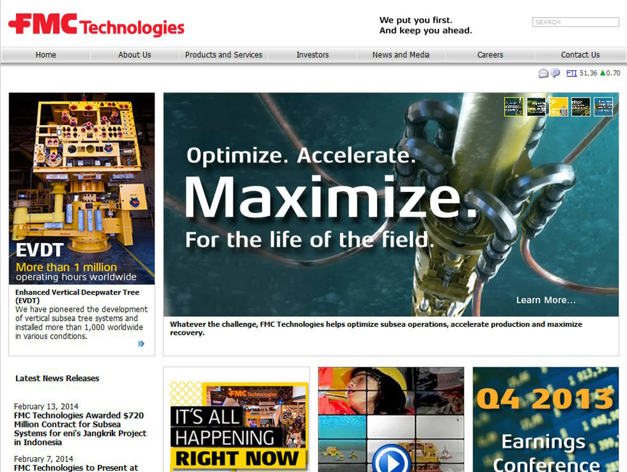Click the EVDT yellow subsea tree image
Image resolution: width=627 pixels, height=472 pixels.
[82, 188]
